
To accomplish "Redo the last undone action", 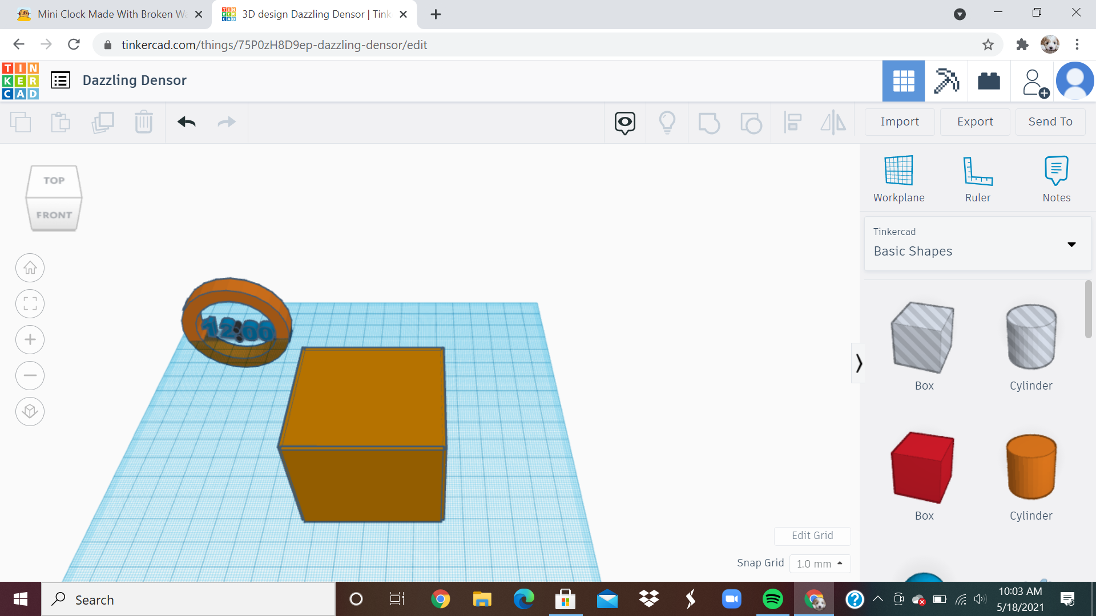I will [x=226, y=122].
